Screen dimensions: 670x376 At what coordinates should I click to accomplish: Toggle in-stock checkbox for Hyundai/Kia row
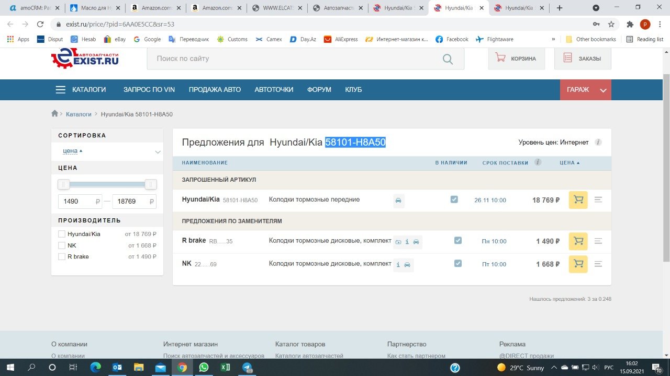pyautogui.click(x=454, y=199)
